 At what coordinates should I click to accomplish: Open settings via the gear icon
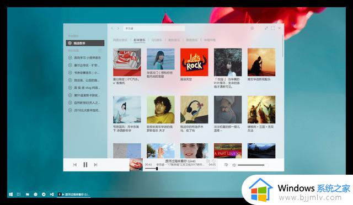point(252,28)
